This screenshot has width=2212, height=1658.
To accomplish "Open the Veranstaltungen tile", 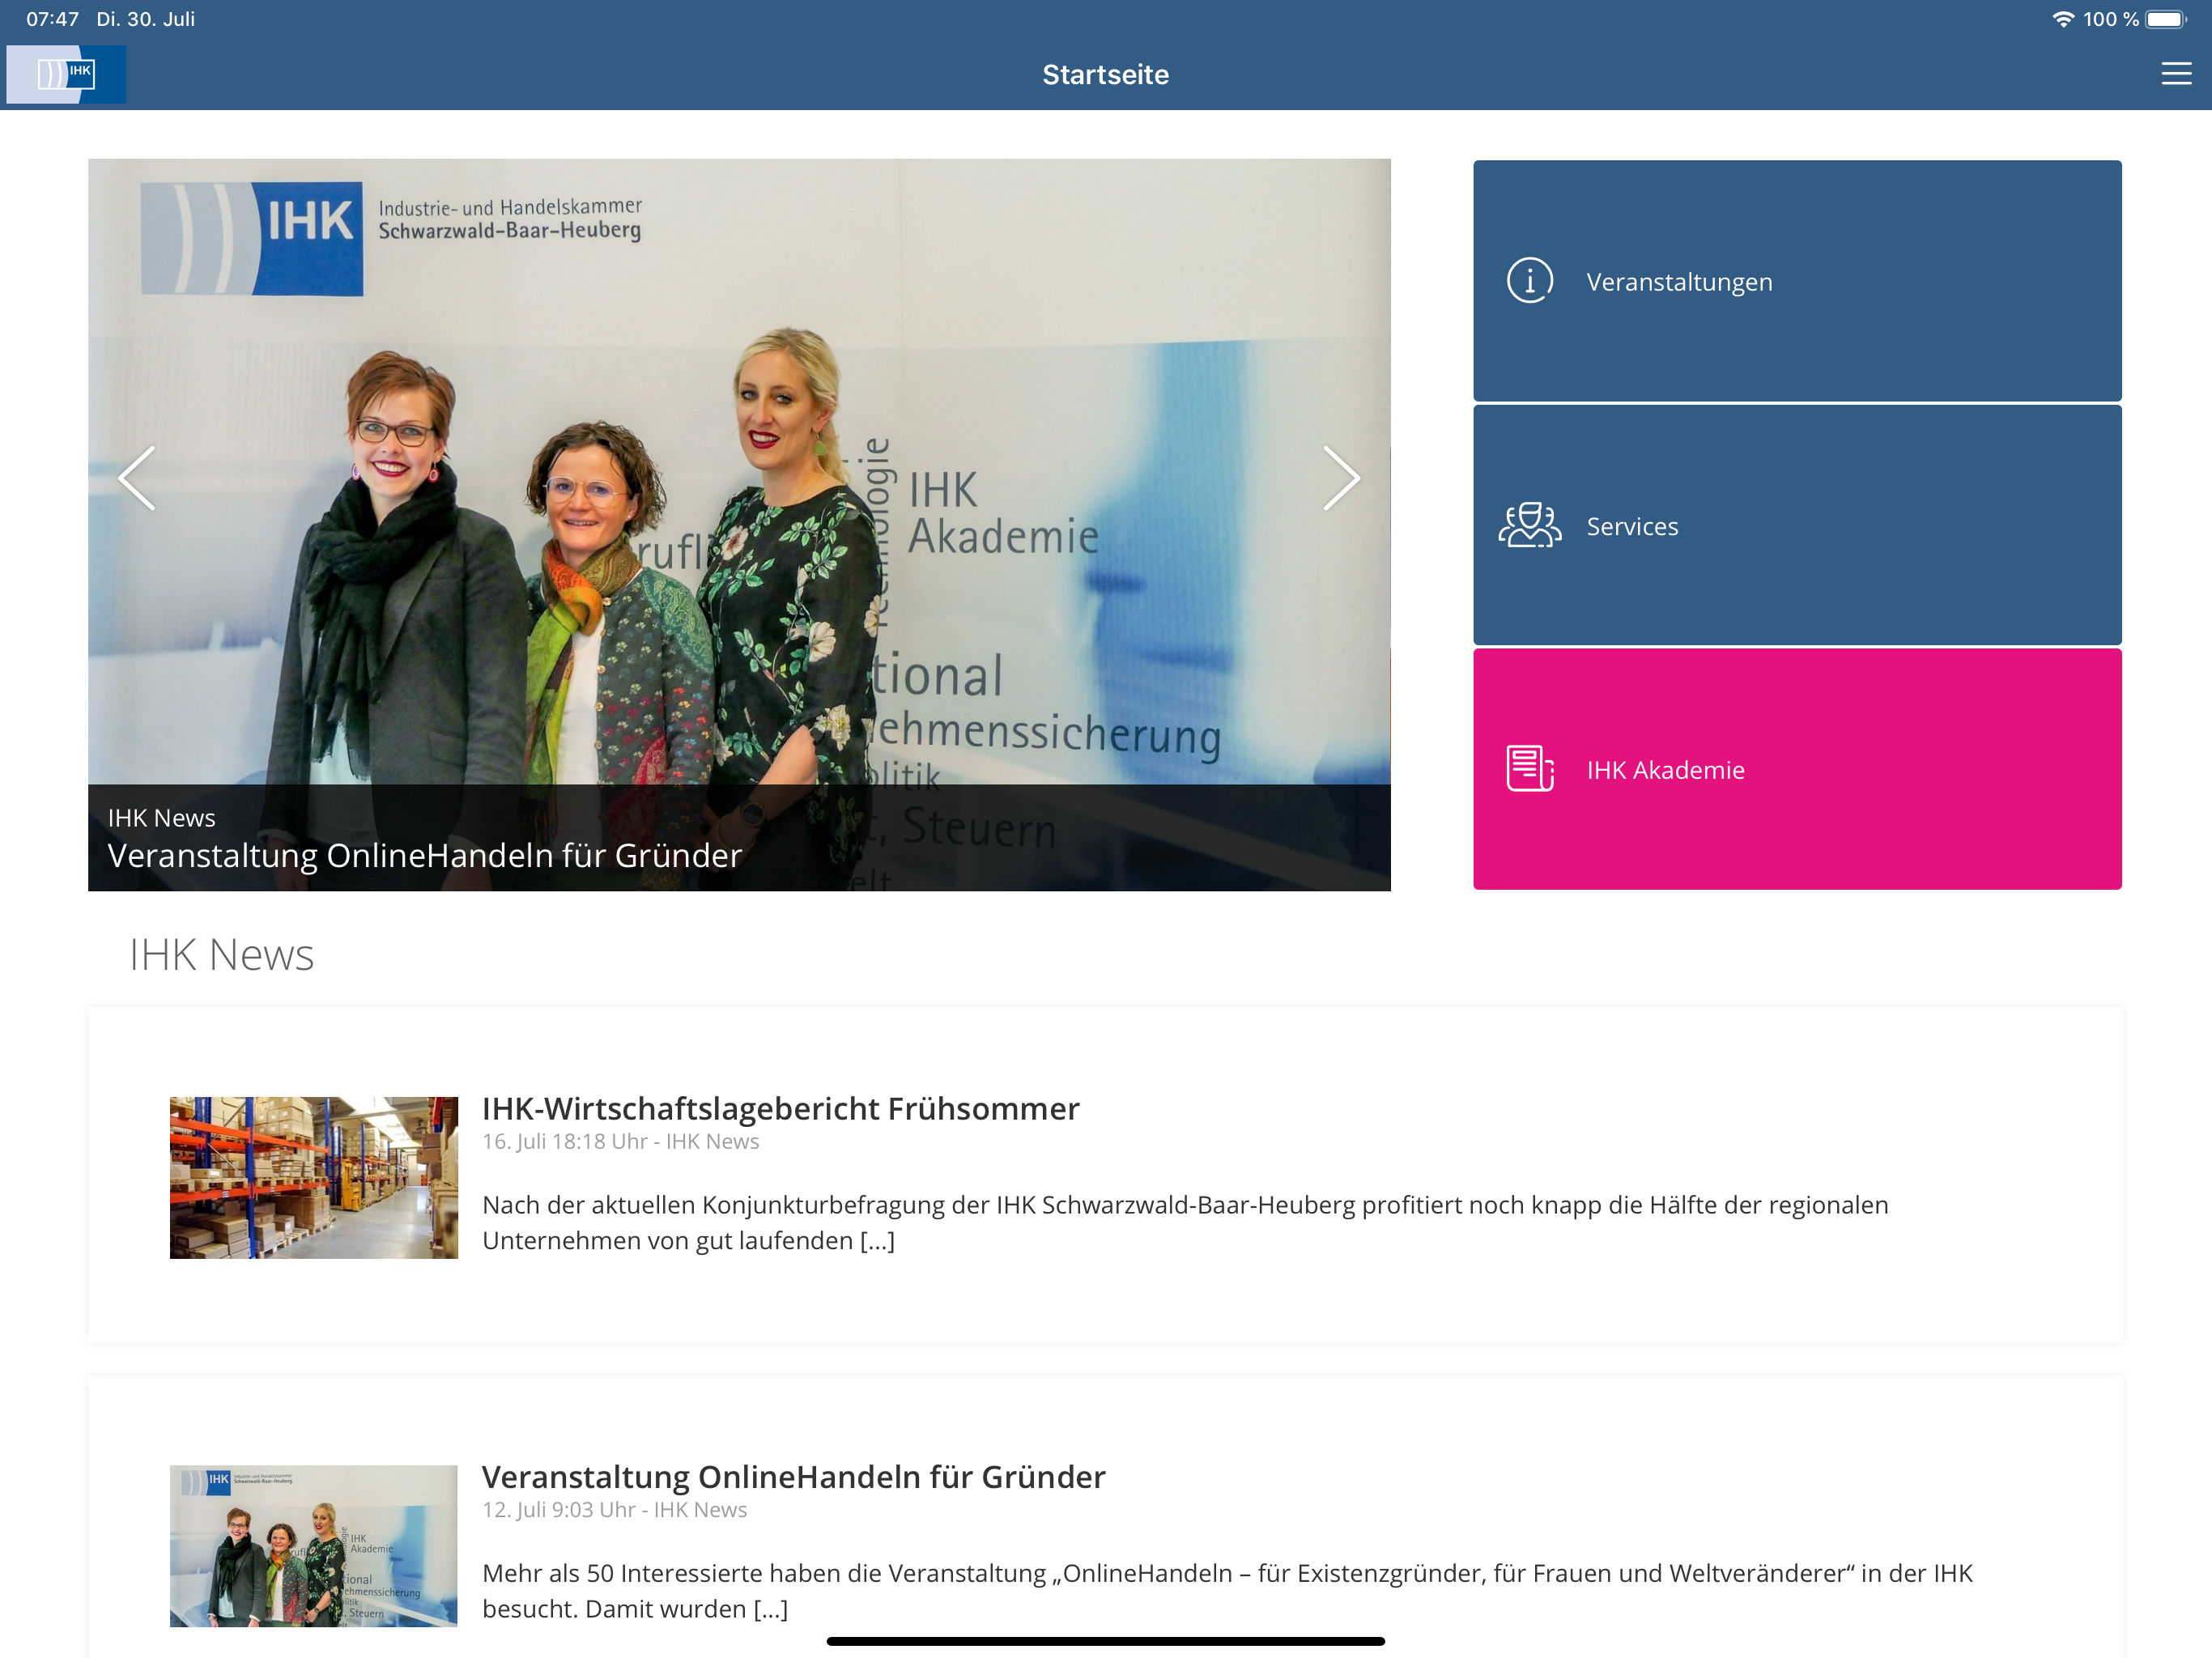I will [1797, 281].
